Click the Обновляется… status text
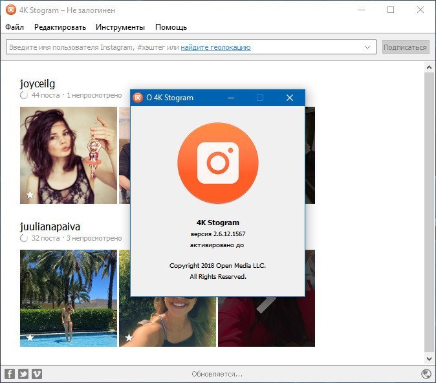436x383 pixels. [x=217, y=374]
